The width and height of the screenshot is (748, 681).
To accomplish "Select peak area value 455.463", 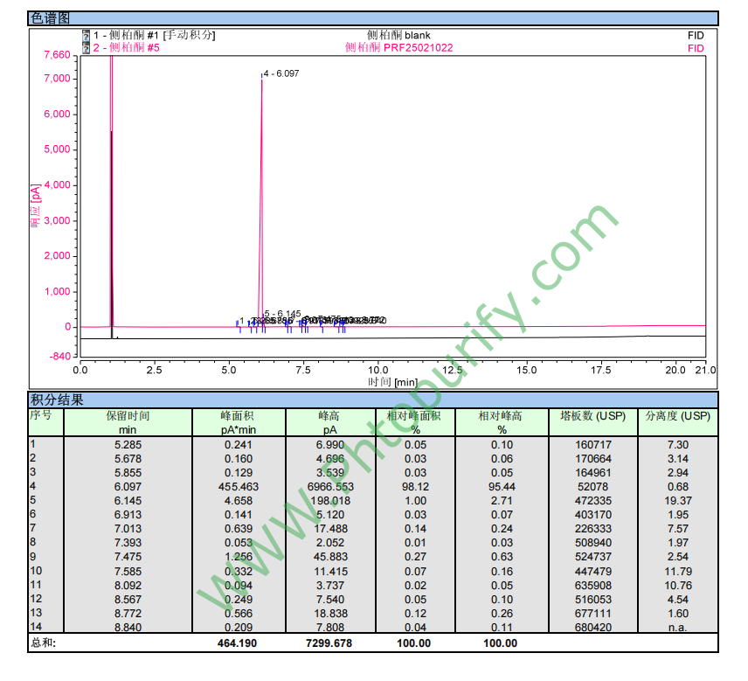I will 238,486.
